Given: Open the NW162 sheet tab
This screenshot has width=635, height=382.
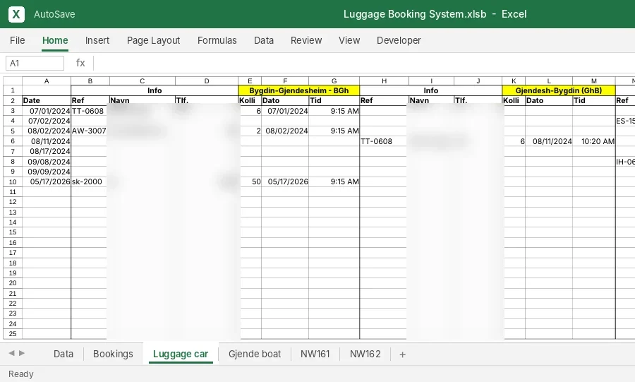Looking at the screenshot, I should 365,354.
